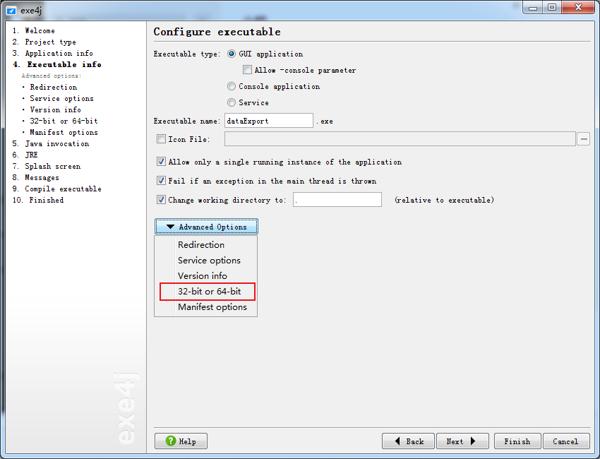Go Back using the left arrow button
600x459 pixels.
[408, 441]
